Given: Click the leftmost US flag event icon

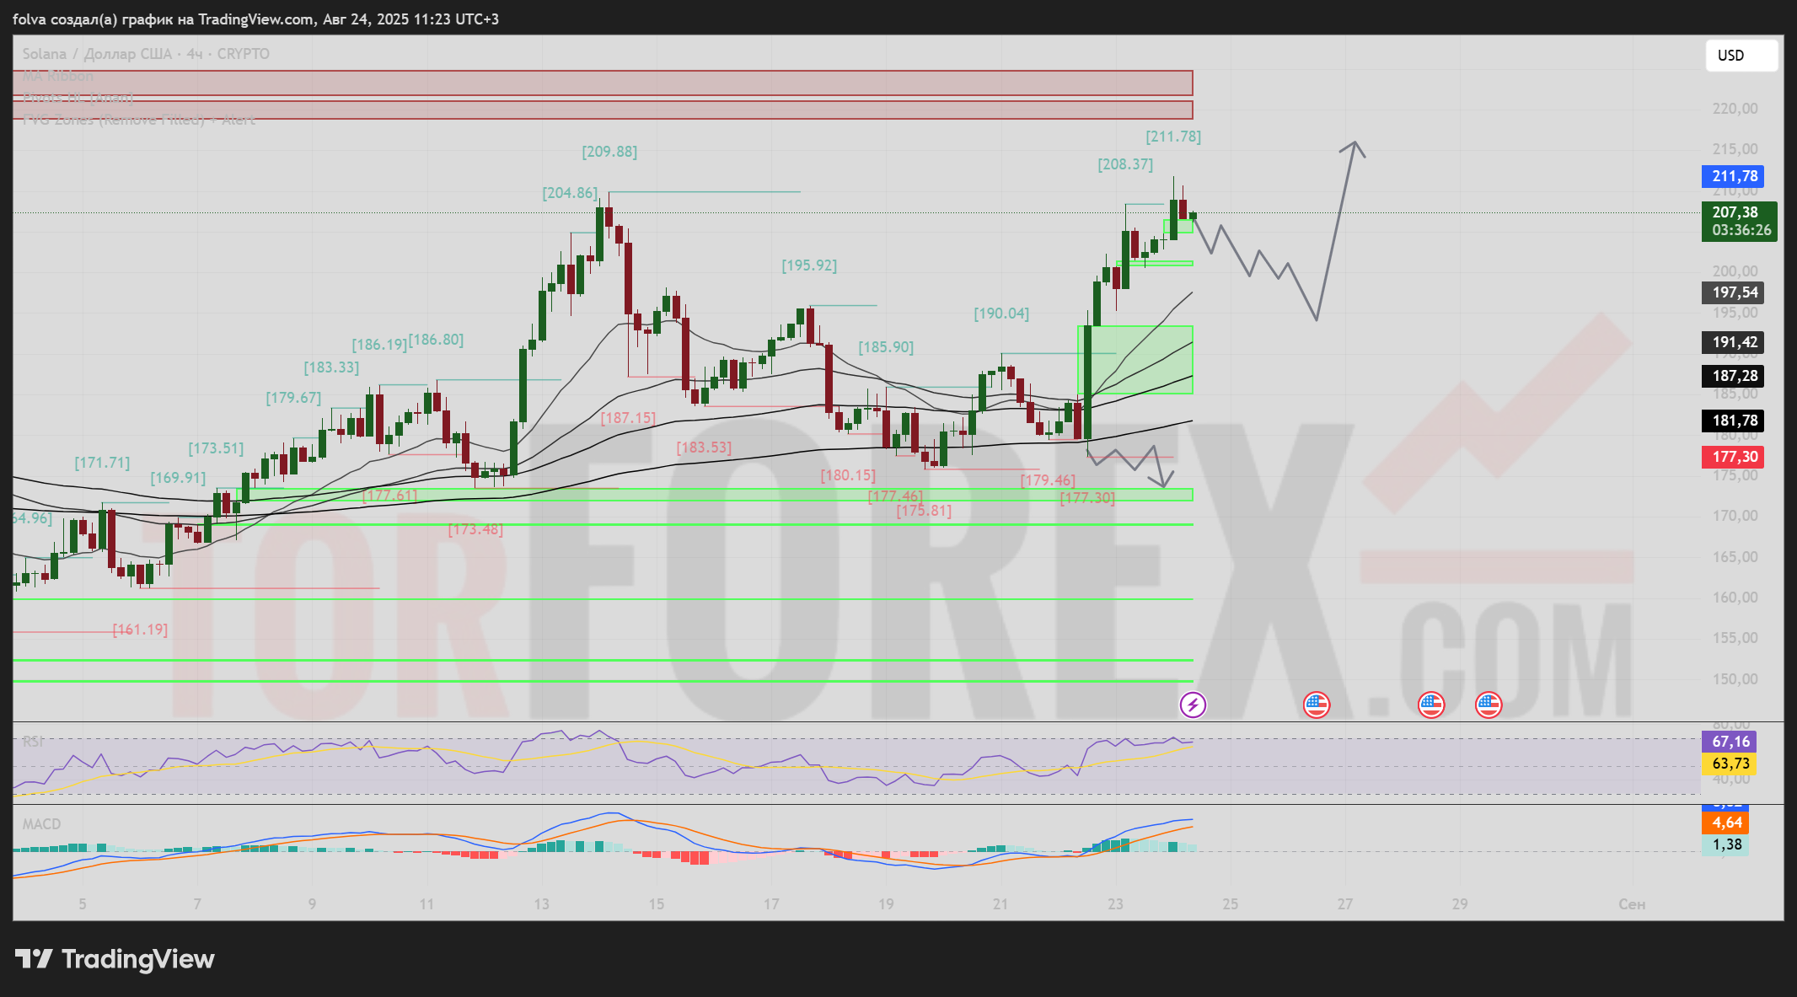Looking at the screenshot, I should (1317, 705).
